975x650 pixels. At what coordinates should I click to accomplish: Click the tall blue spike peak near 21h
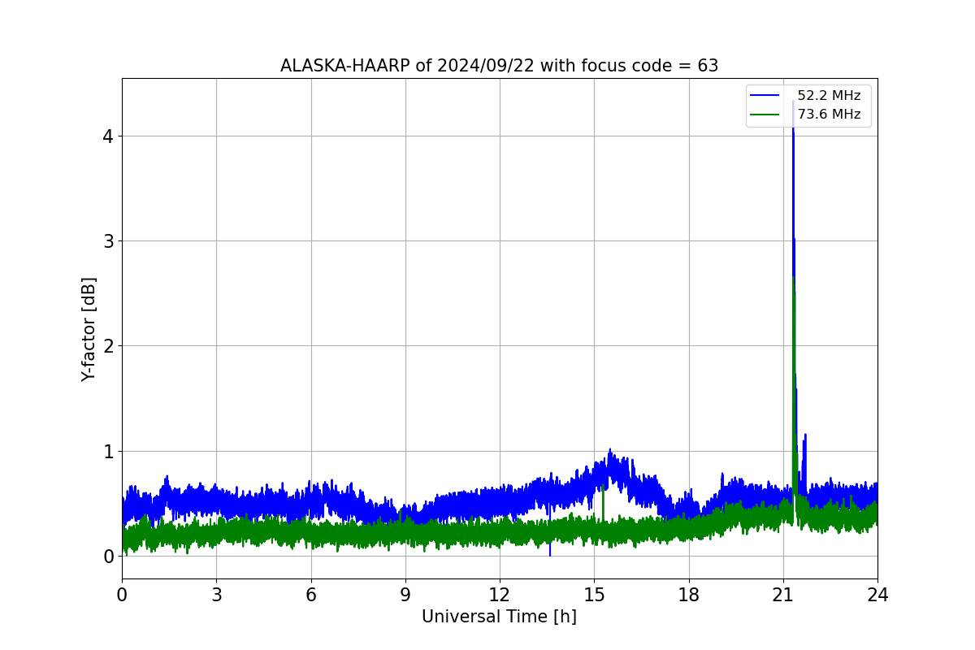[x=793, y=102]
